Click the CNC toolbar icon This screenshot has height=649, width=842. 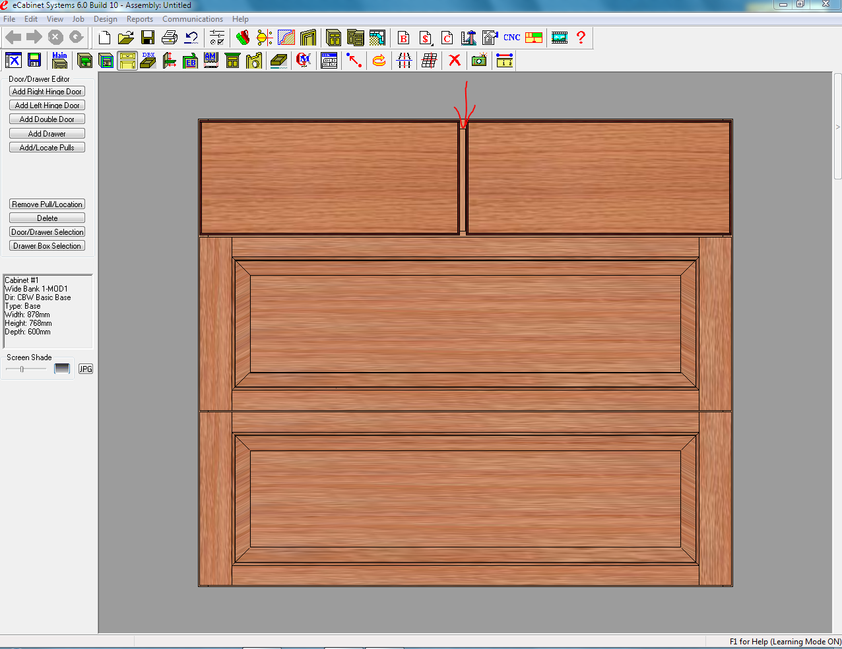[x=511, y=38]
